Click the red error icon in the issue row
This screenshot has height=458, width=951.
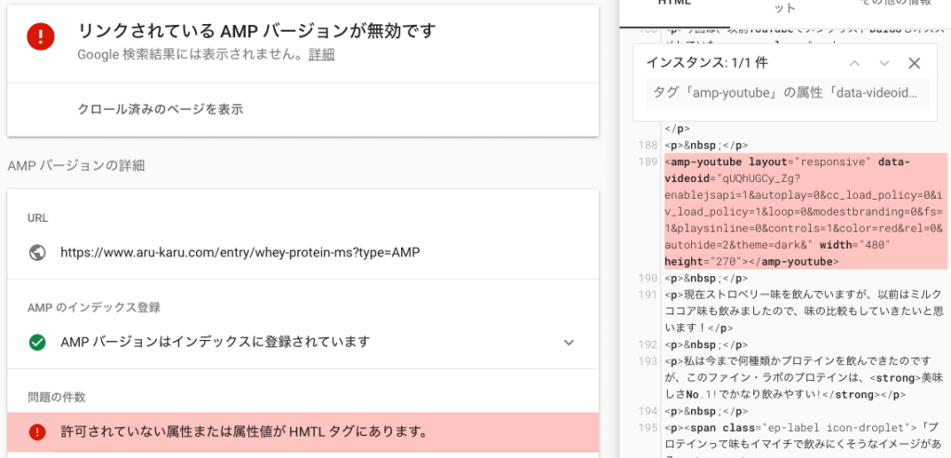[37, 432]
